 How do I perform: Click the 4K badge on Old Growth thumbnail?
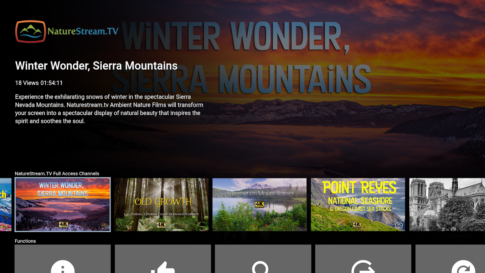click(161, 225)
